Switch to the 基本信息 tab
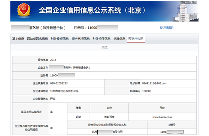This screenshot has height=136, width=209. 18,39
